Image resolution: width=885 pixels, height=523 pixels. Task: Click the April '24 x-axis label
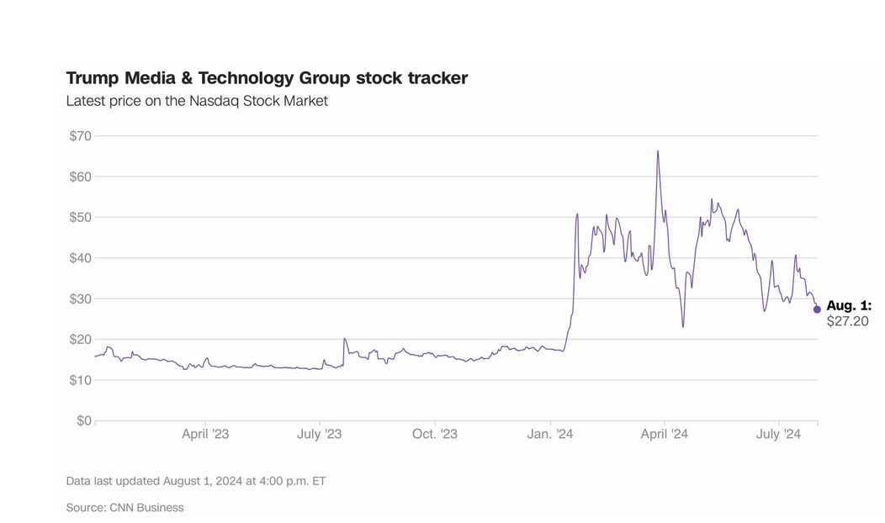(665, 435)
